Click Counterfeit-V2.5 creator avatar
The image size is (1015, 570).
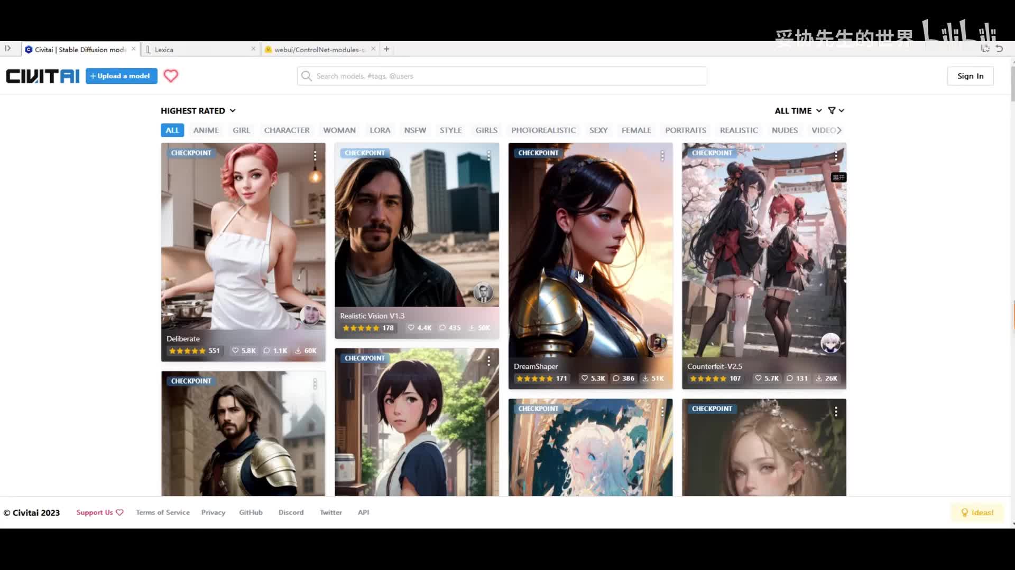tap(830, 343)
